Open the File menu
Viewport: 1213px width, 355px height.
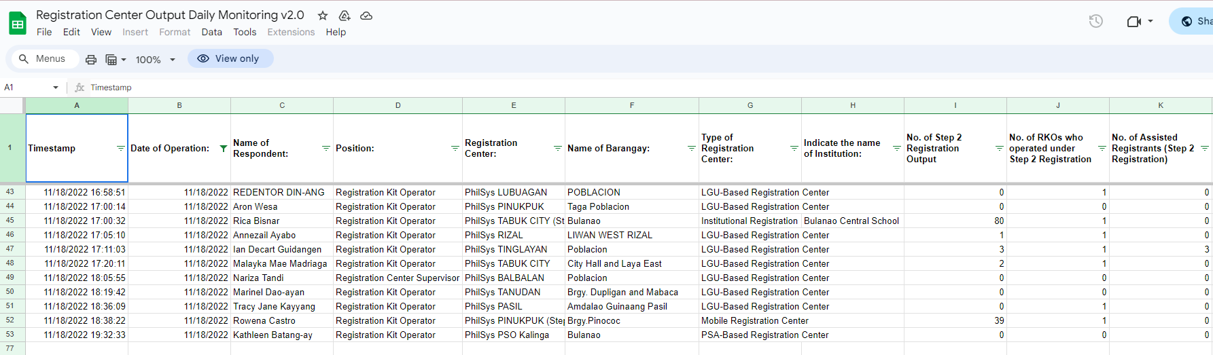click(44, 32)
